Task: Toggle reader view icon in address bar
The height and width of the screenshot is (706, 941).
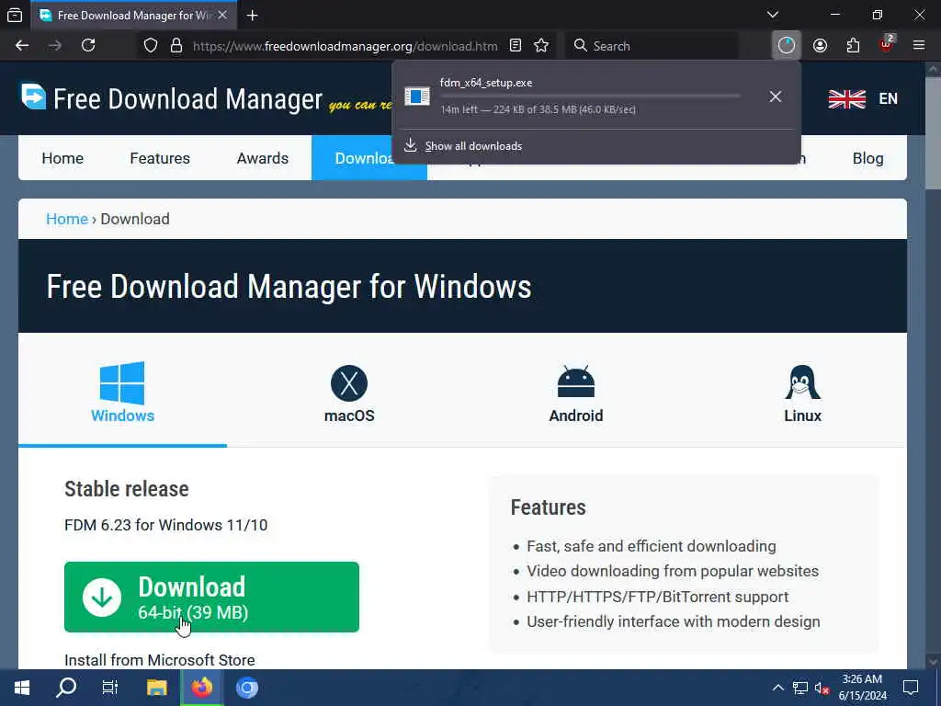Action: pyautogui.click(x=516, y=46)
